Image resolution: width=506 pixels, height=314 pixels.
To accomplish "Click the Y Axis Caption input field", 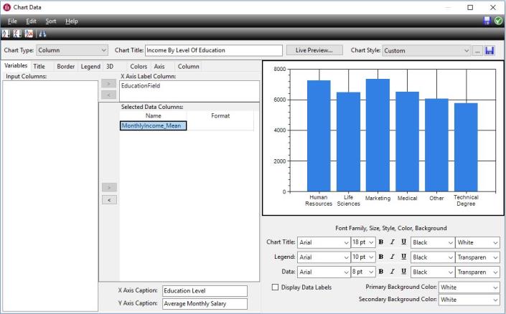I will coord(204,304).
